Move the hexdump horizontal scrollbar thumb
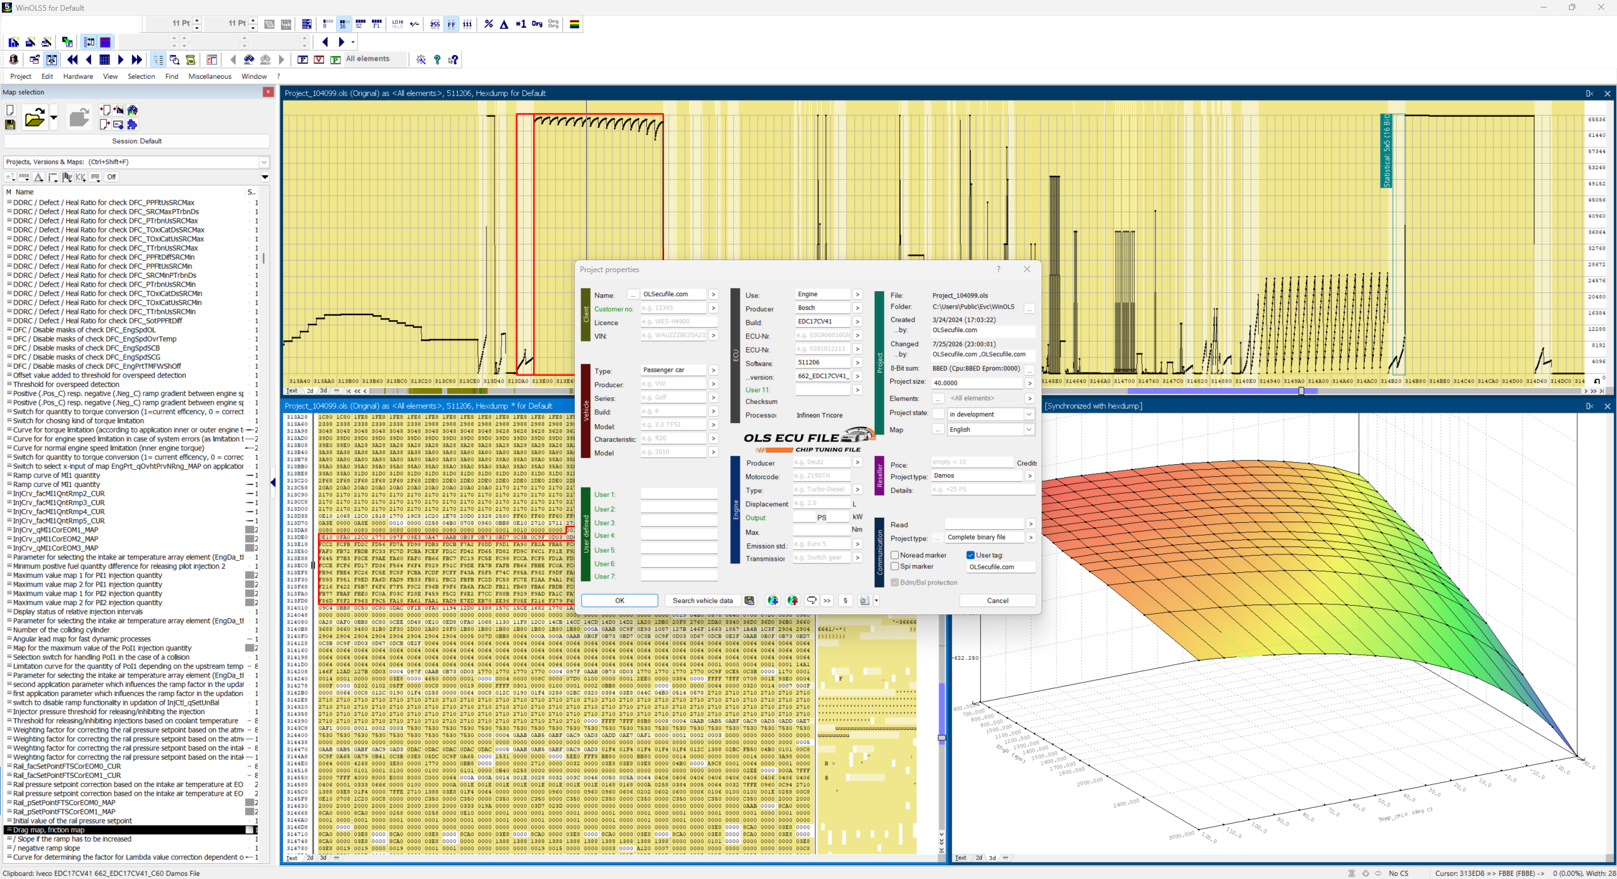This screenshot has width=1617, height=879. pos(1301,391)
